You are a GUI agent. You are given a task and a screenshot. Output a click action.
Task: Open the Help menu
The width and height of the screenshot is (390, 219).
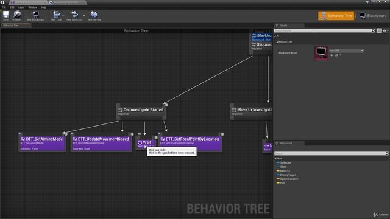coord(43,7)
